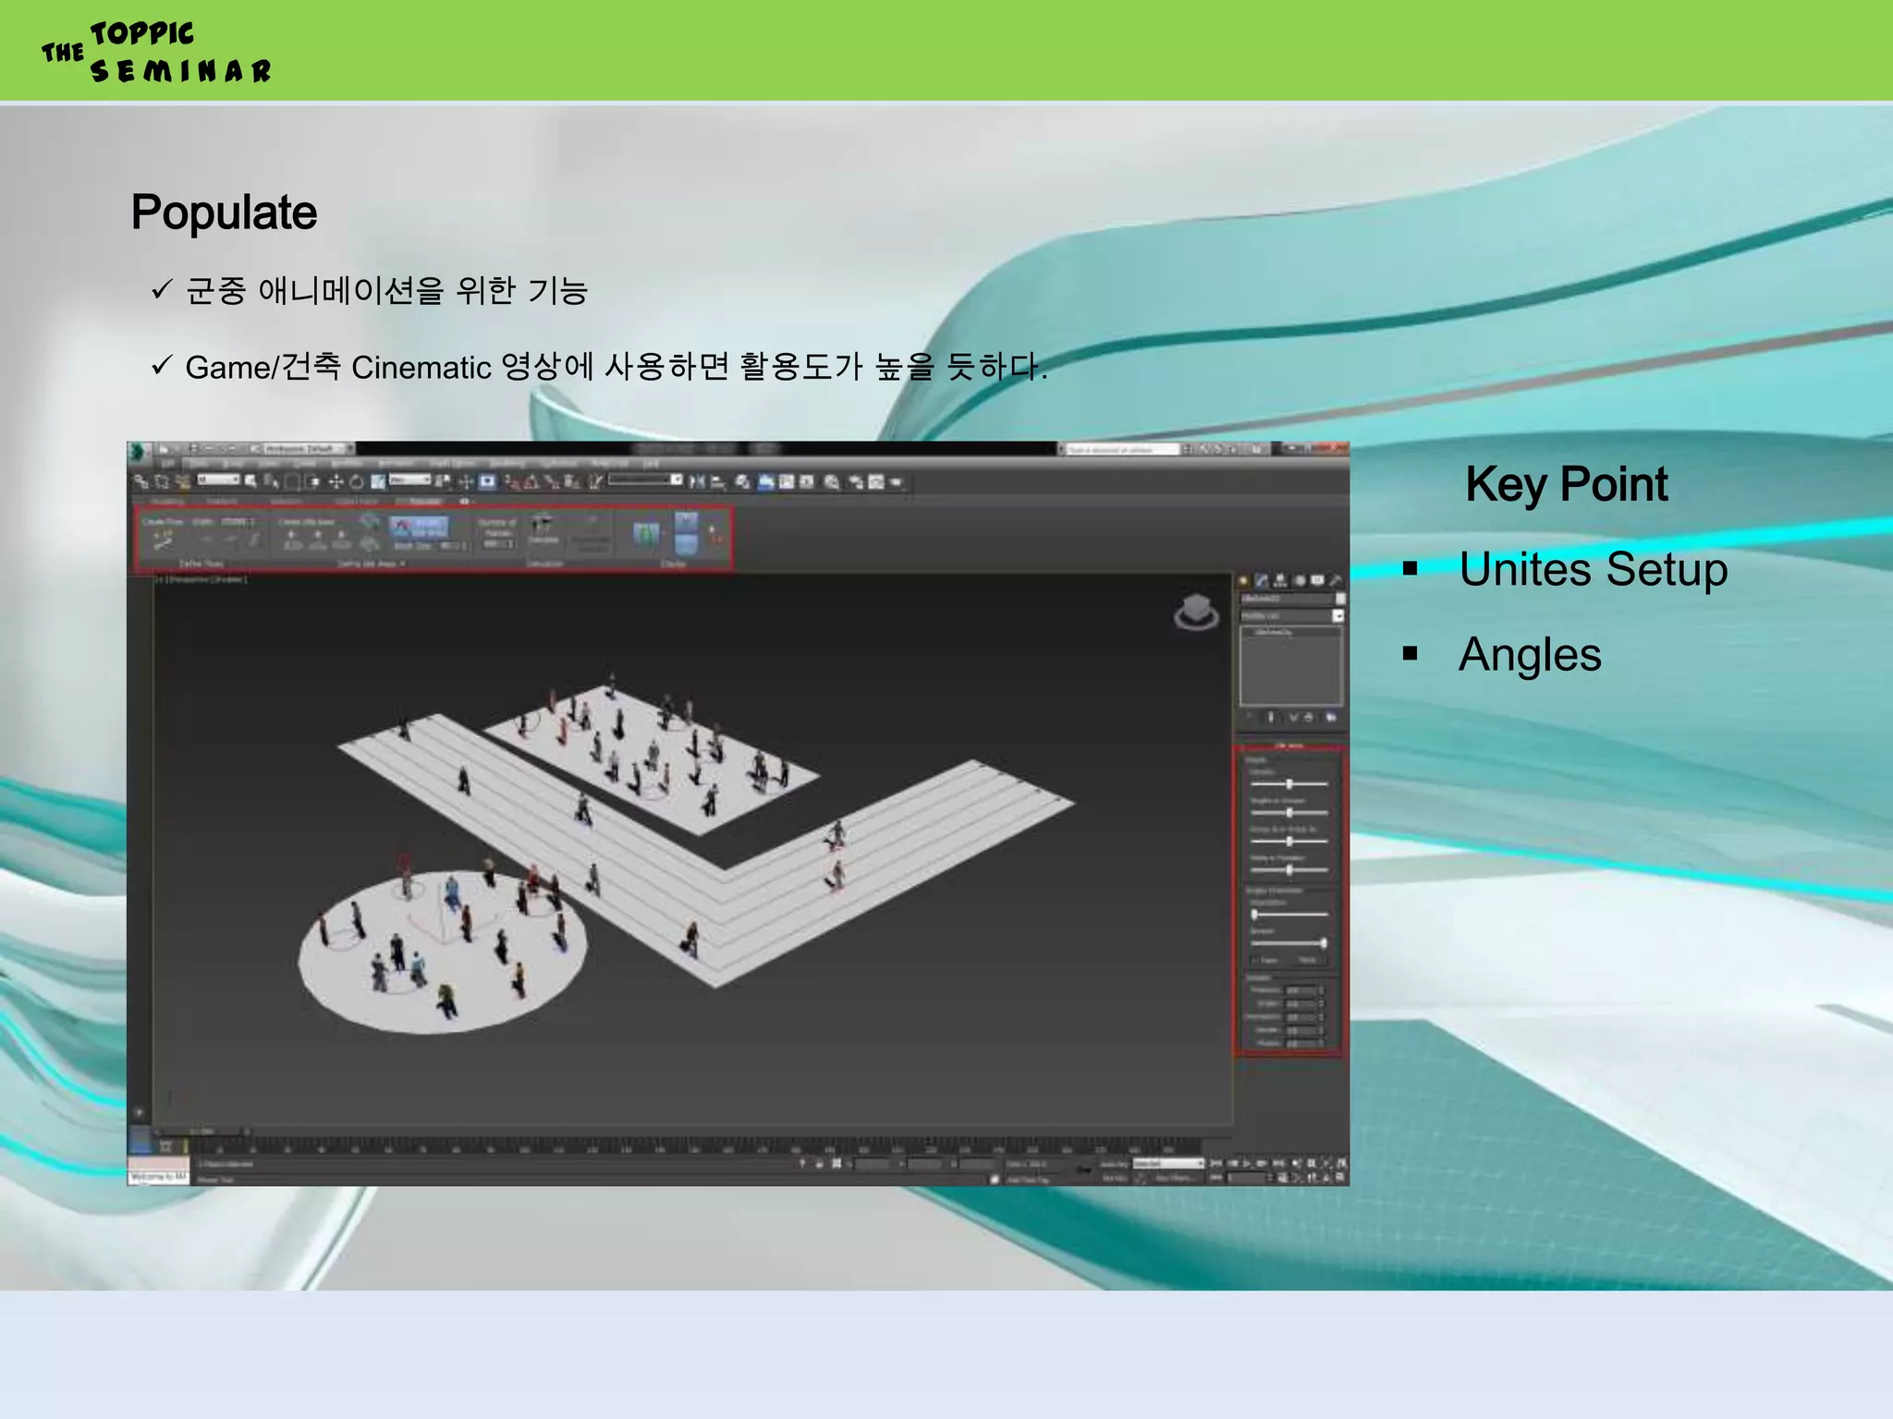This screenshot has width=1893, height=1419.
Task: Toggle the Angle Snap toolbar button
Action: 531,481
